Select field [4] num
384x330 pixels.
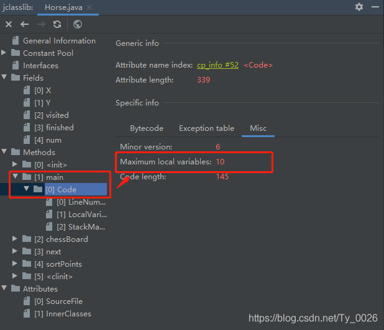click(48, 140)
